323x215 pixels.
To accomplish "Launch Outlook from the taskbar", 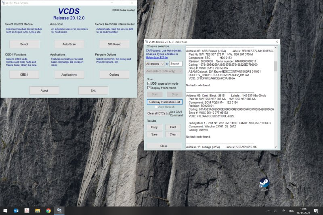I will (16, 211).
